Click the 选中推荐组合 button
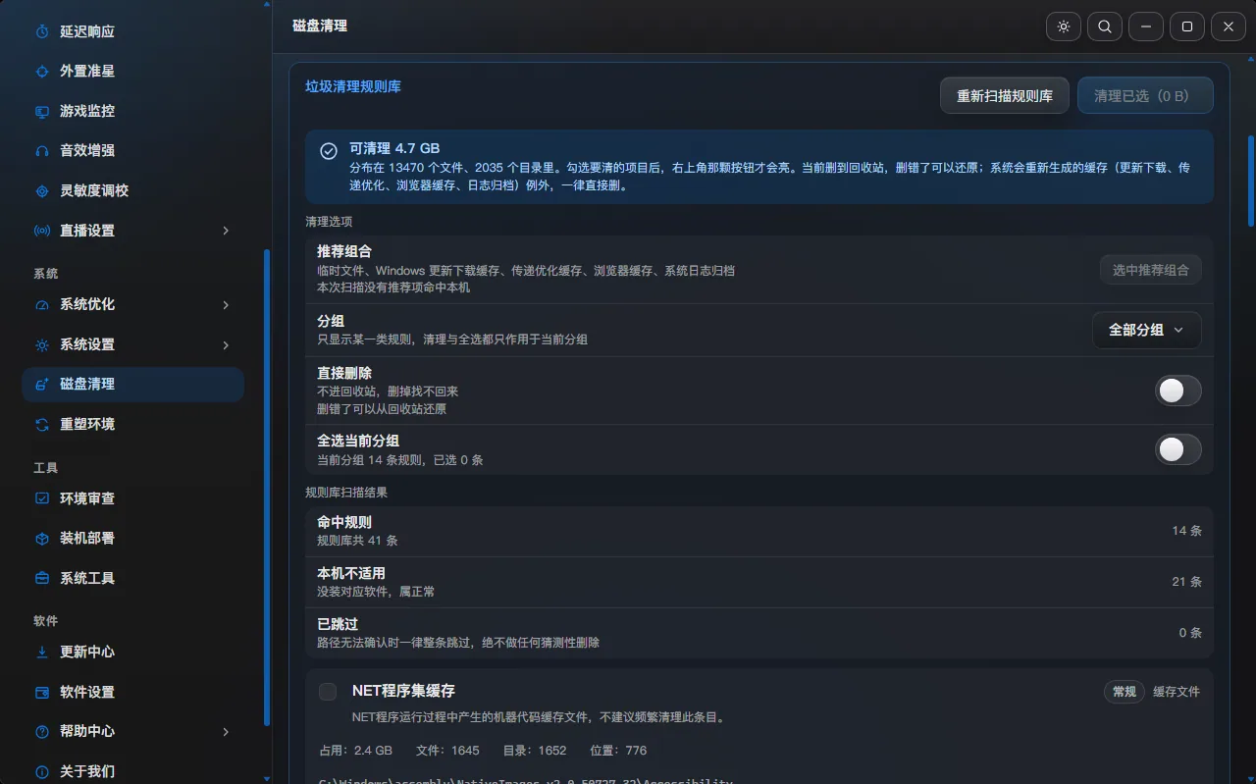 1150,270
